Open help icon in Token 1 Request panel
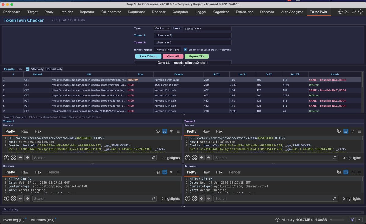 [6, 158]
